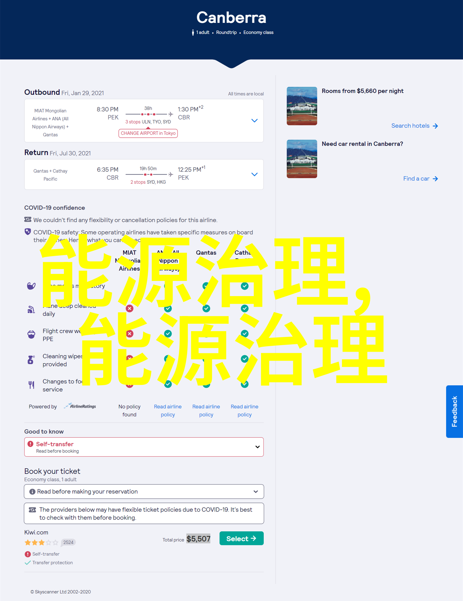Click the Kiwi.com star rating
The image size is (463, 601).
[x=41, y=542]
